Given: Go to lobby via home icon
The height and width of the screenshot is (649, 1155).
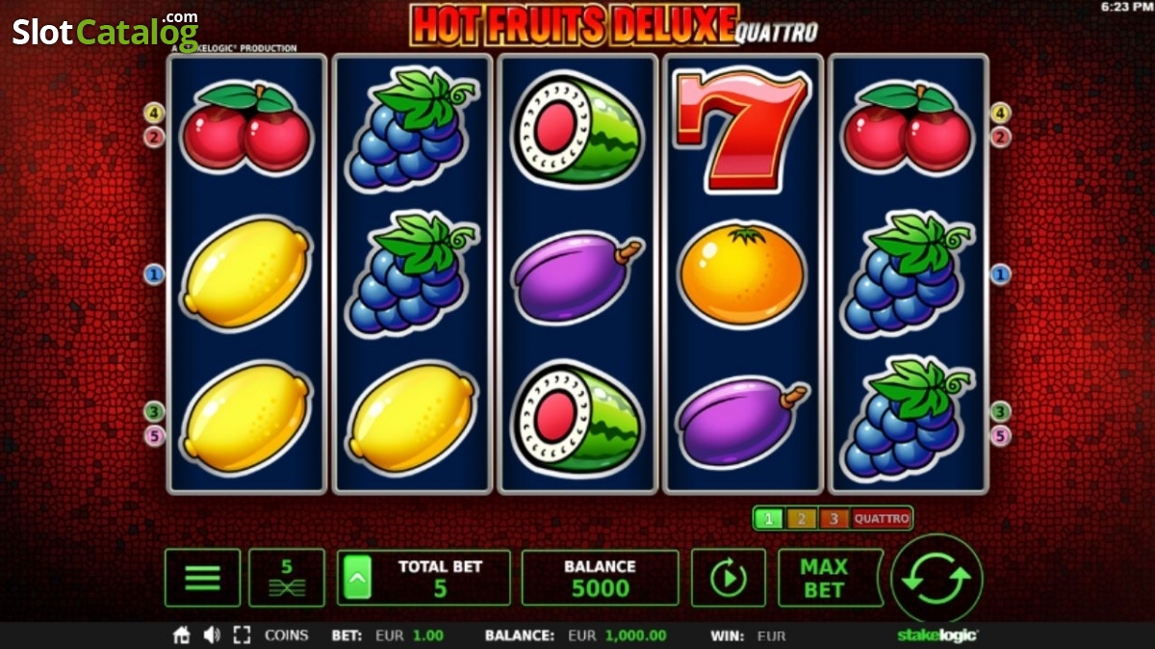Looking at the screenshot, I should click(x=182, y=636).
